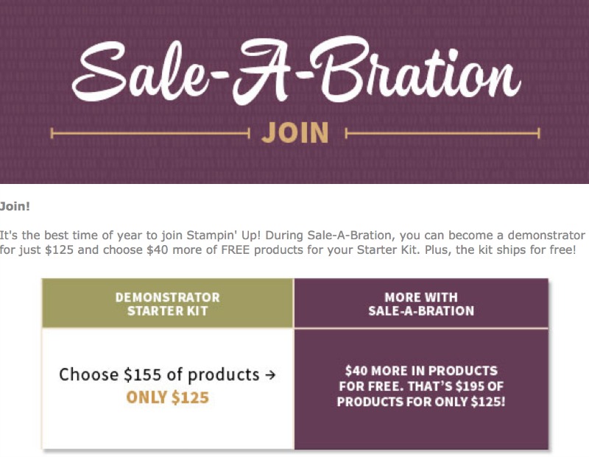589x457 pixels.
Task: Click the purple Sale-A-Bration offer panel
Action: coord(421,389)
